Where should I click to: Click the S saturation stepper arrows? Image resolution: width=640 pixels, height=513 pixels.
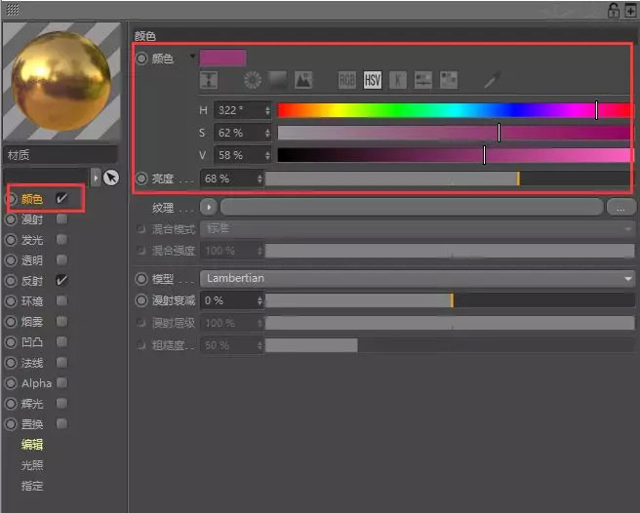click(267, 133)
